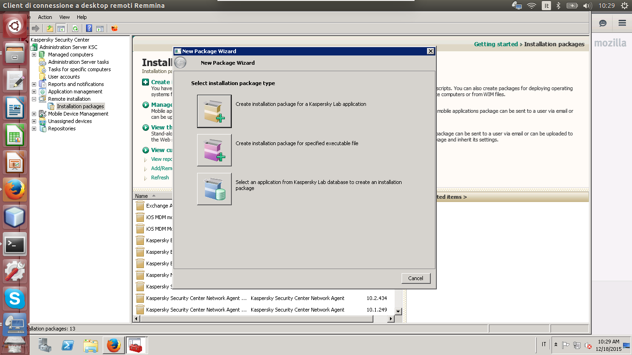The width and height of the screenshot is (632, 355).
Task: Open the View menu
Action: click(x=64, y=17)
